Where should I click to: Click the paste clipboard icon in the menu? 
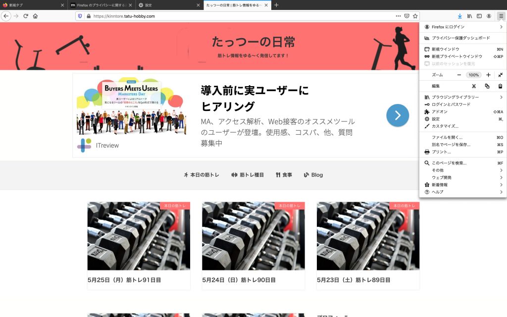501,86
